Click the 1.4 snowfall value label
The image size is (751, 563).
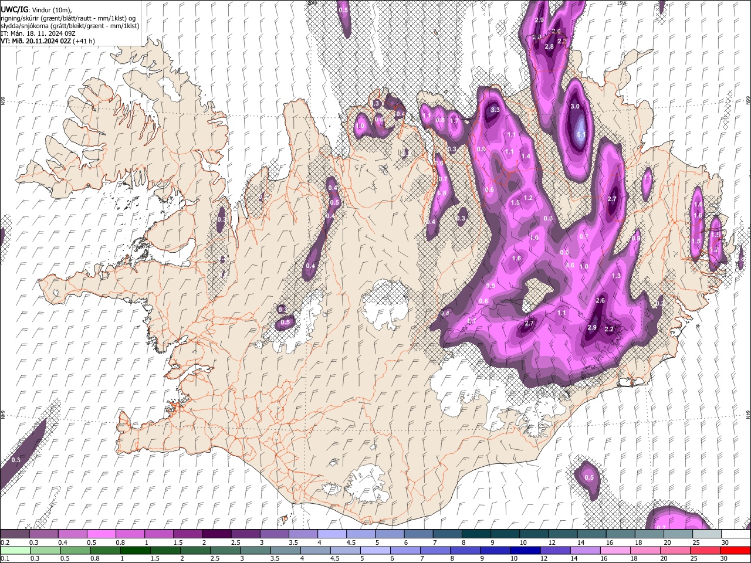(526, 157)
